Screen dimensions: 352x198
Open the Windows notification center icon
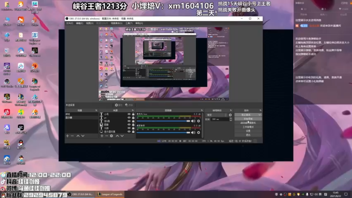[x=346, y=194]
